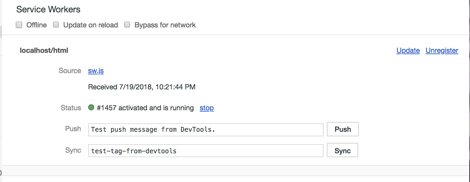Image resolution: width=470 pixels, height=182 pixels.
Task: Click the Source row label
Action: tap(70, 71)
